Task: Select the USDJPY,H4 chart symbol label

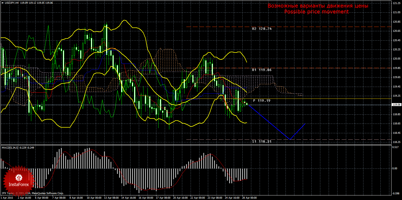Action: (11, 3)
